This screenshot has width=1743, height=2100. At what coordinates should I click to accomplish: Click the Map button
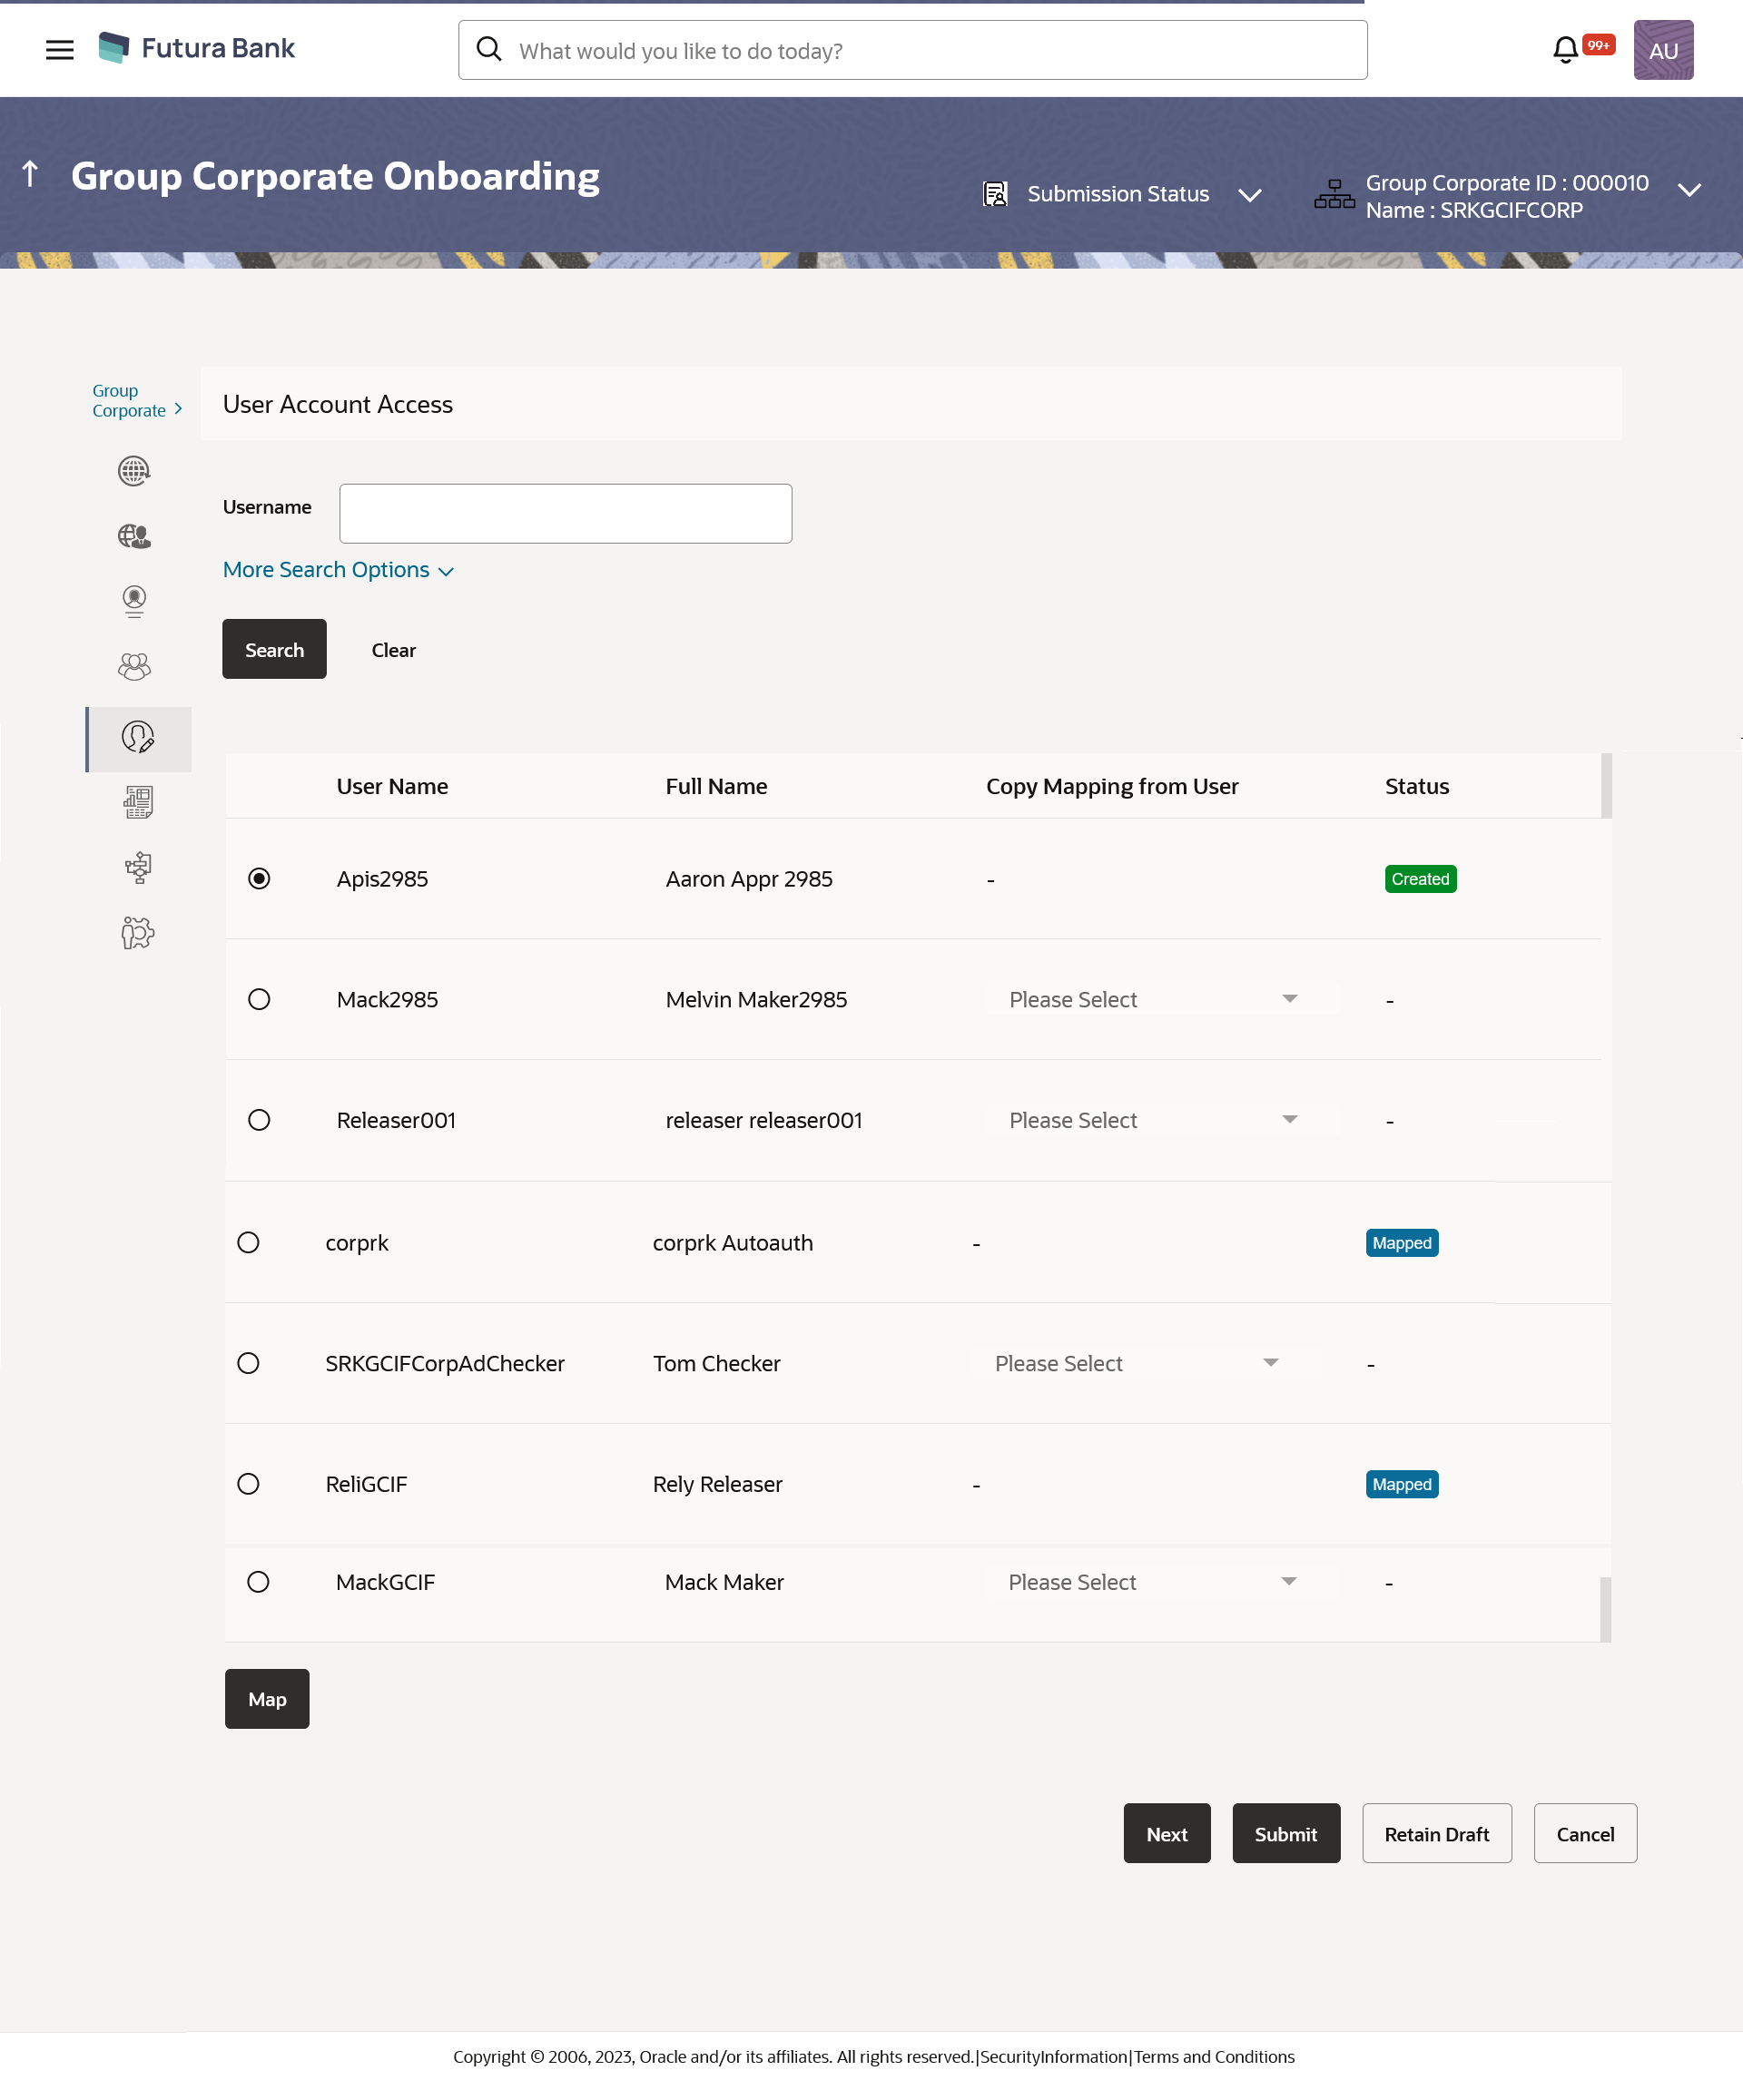267,1698
